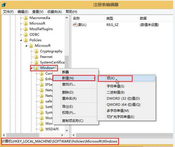Click the (默认) string value icon
The height and width of the screenshot is (147, 175).
[x=74, y=25]
